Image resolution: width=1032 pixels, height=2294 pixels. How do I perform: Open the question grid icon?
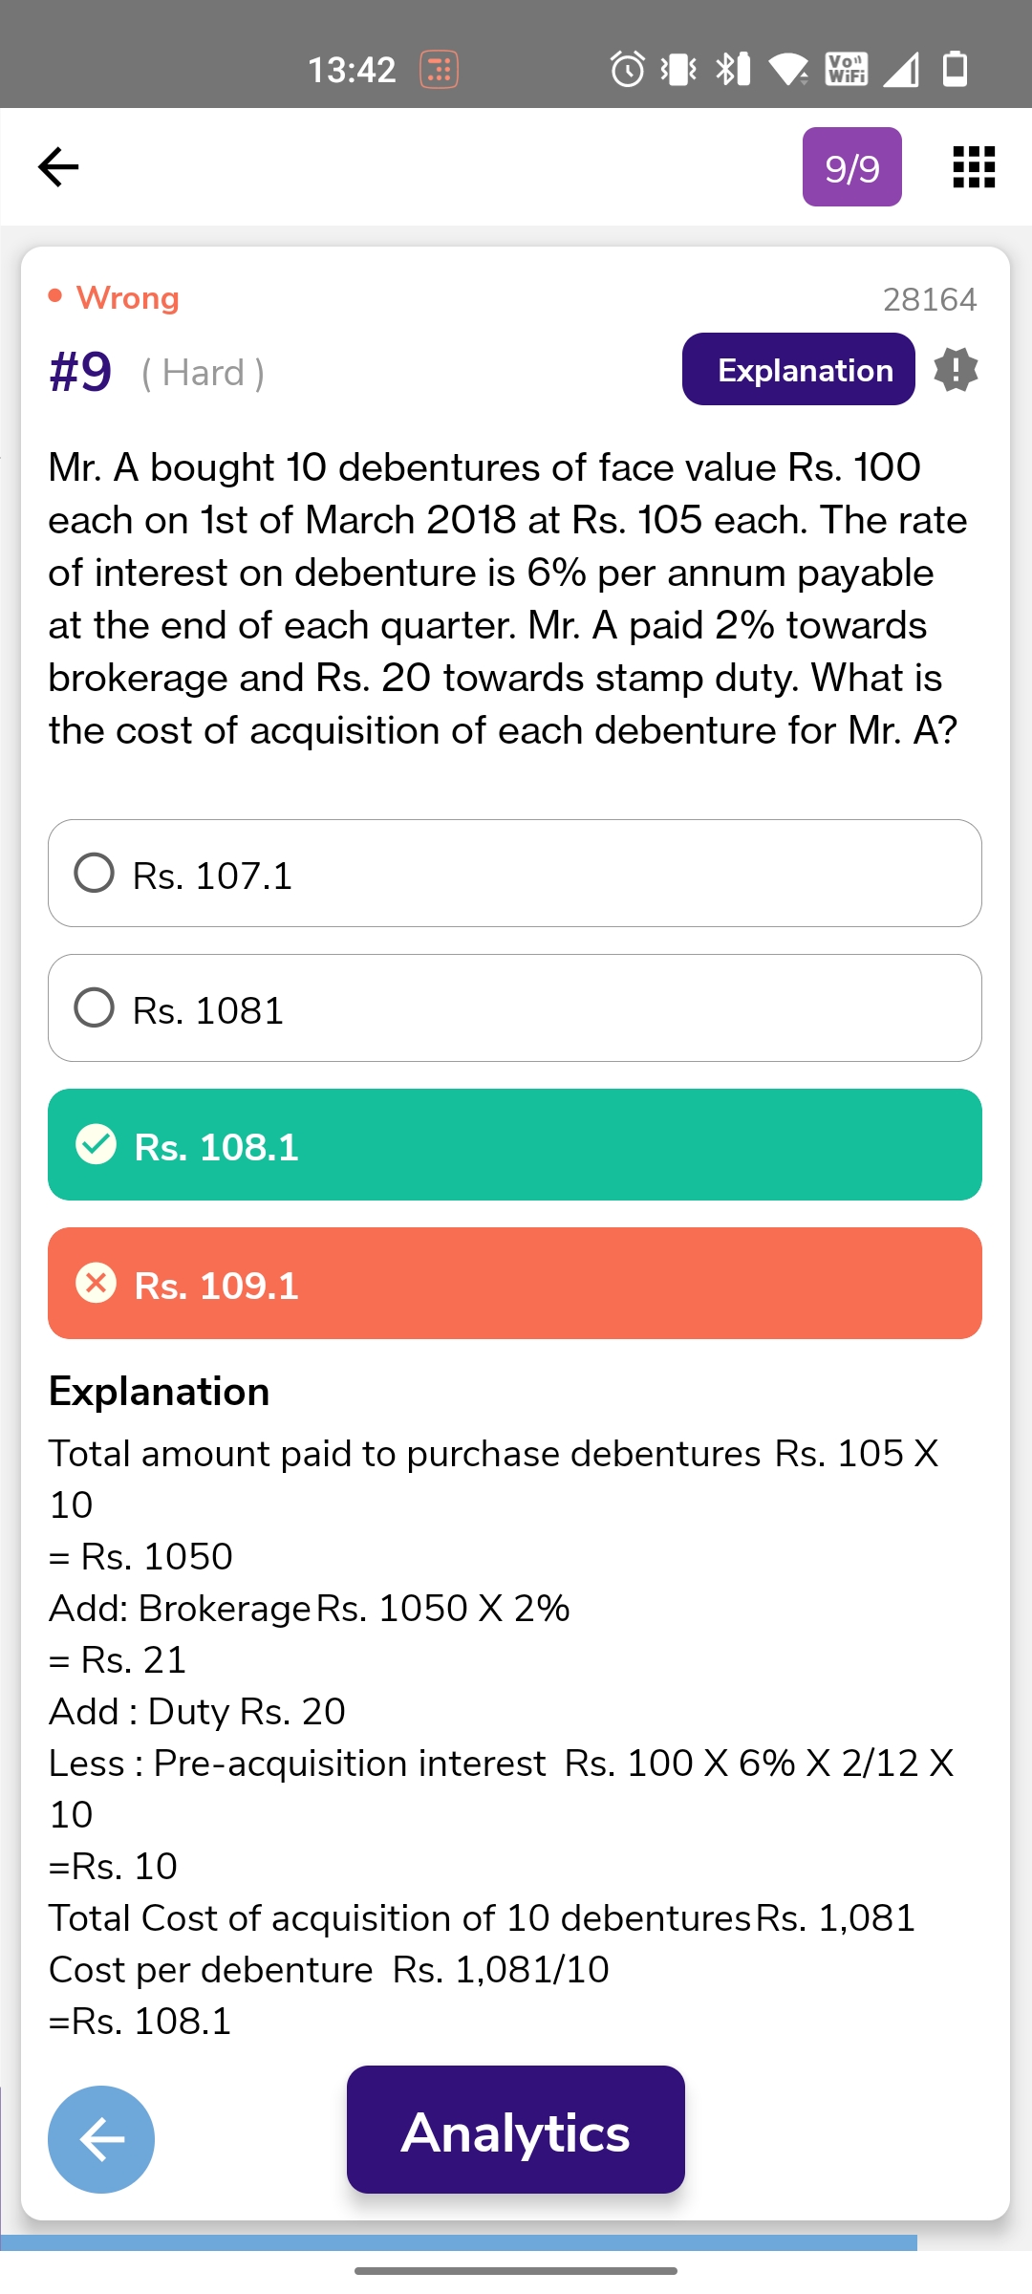pyautogui.click(x=974, y=167)
